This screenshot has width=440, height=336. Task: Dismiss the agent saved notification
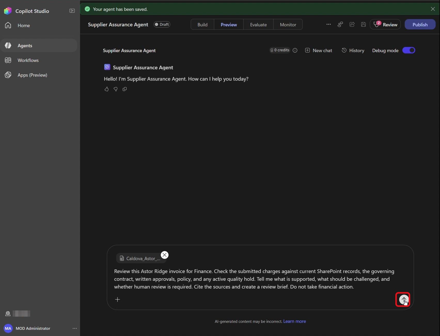coord(433,9)
